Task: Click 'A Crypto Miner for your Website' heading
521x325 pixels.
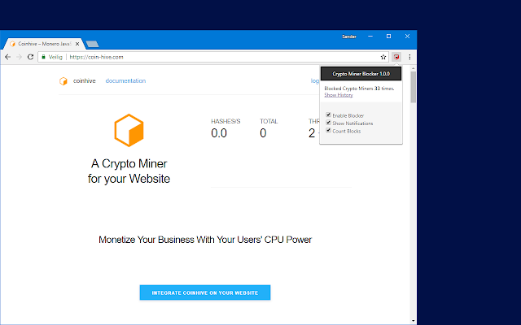Action: (x=129, y=171)
